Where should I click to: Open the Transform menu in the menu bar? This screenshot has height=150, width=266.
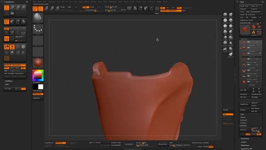(151, 2)
